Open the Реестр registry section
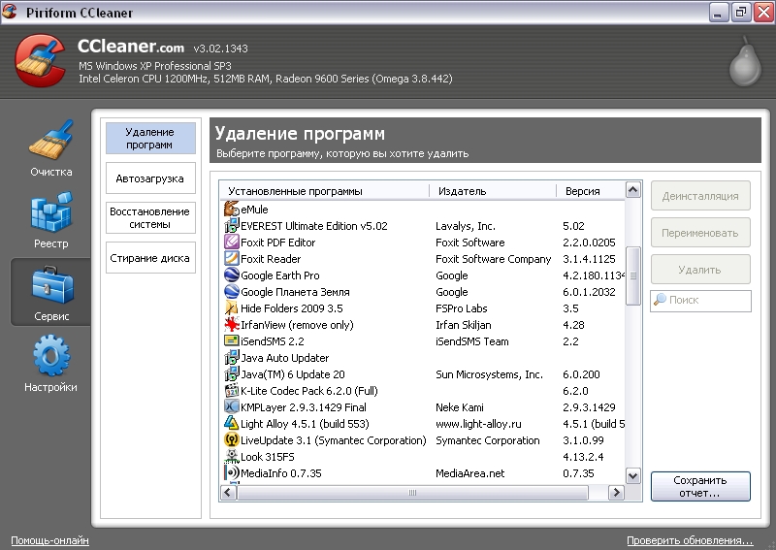 pyautogui.click(x=51, y=220)
